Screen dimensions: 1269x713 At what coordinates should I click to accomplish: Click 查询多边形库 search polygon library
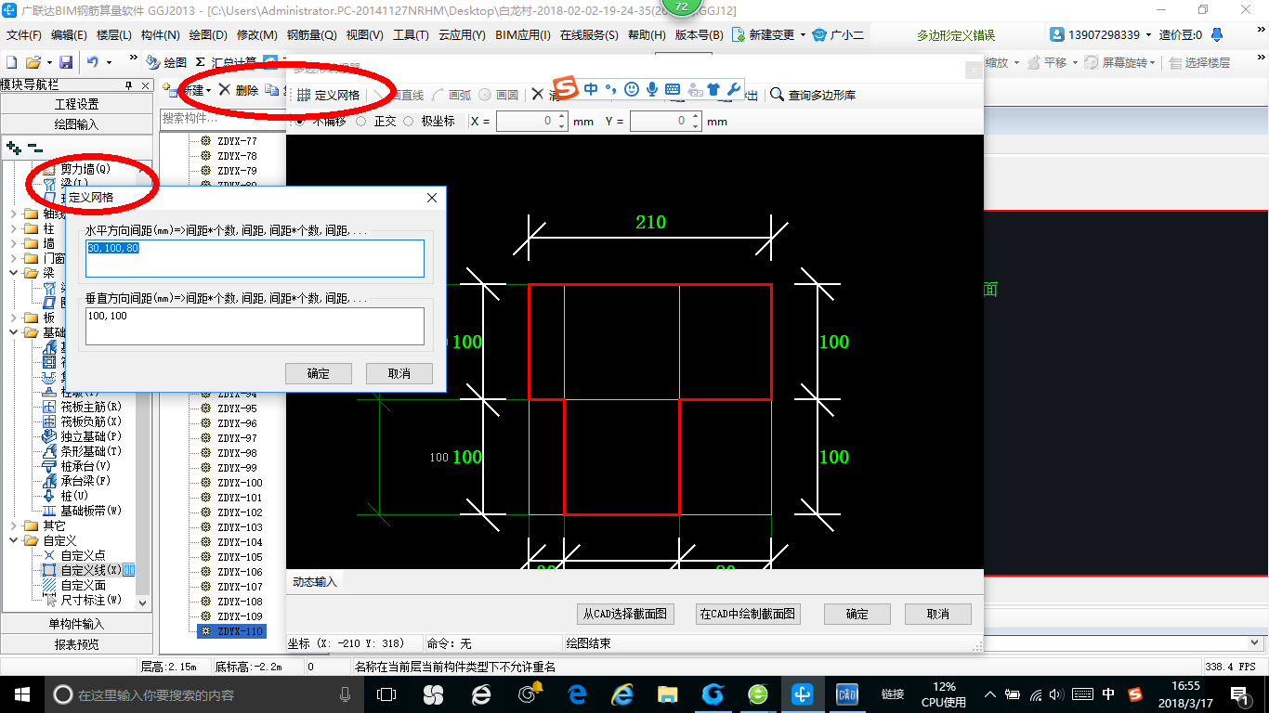(813, 95)
